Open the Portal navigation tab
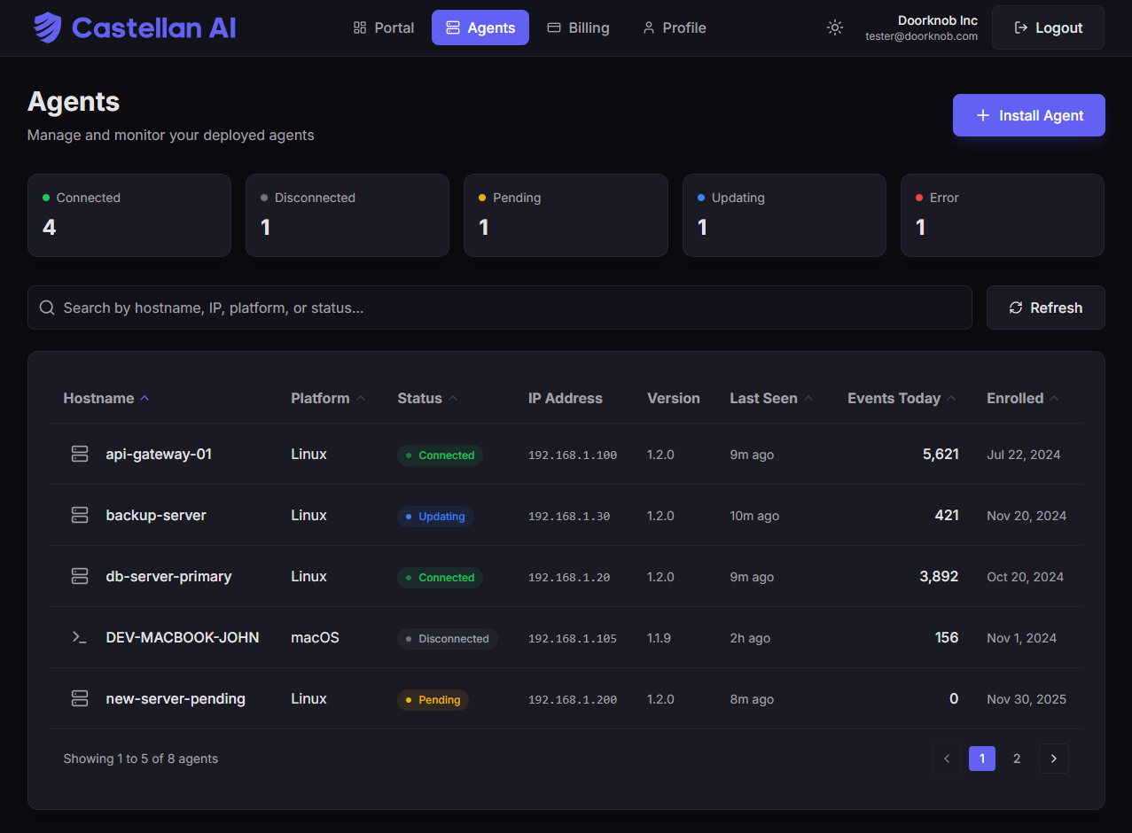The width and height of the screenshot is (1132, 833). [383, 28]
